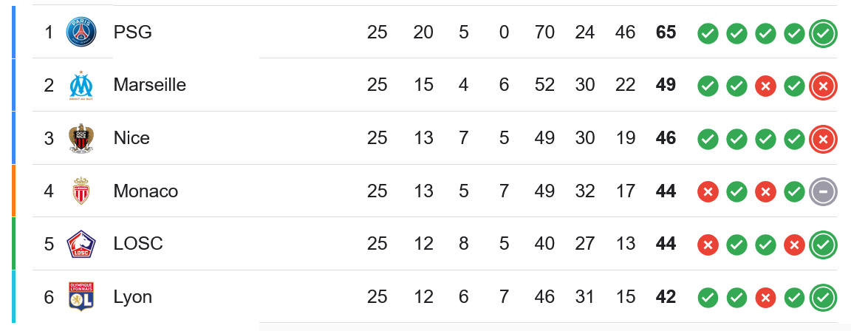The image size is (851, 331).
Task: Open the Marseille team name link
Action: point(150,85)
